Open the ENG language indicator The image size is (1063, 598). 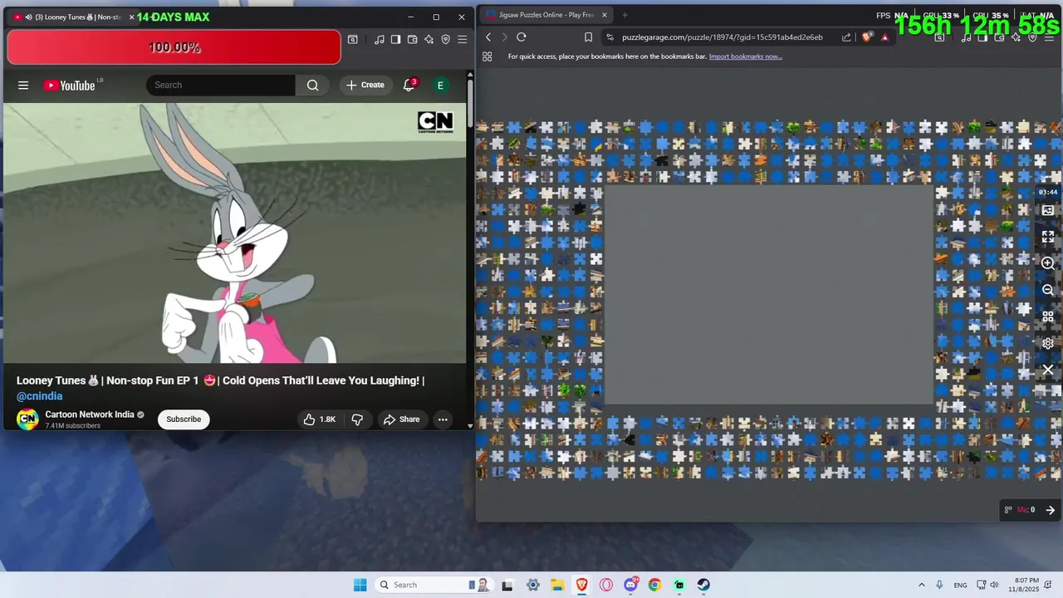click(x=960, y=585)
